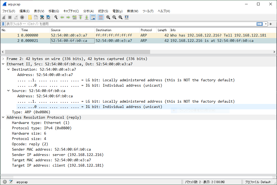Expand the Frame 2 tree node

tap(3, 59)
